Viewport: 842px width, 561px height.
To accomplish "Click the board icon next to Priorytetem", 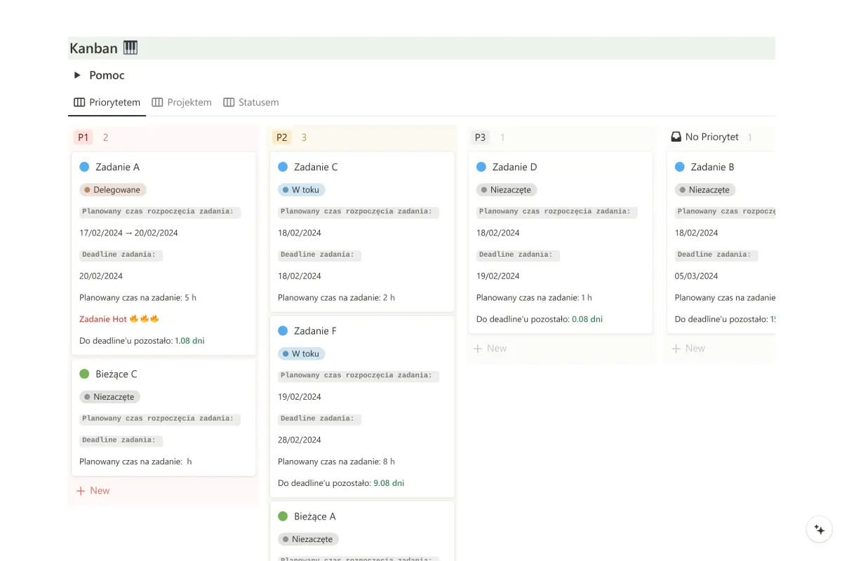I will [x=79, y=102].
